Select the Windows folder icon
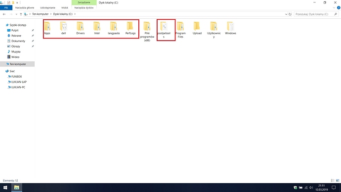The image size is (341, 192). point(230,26)
